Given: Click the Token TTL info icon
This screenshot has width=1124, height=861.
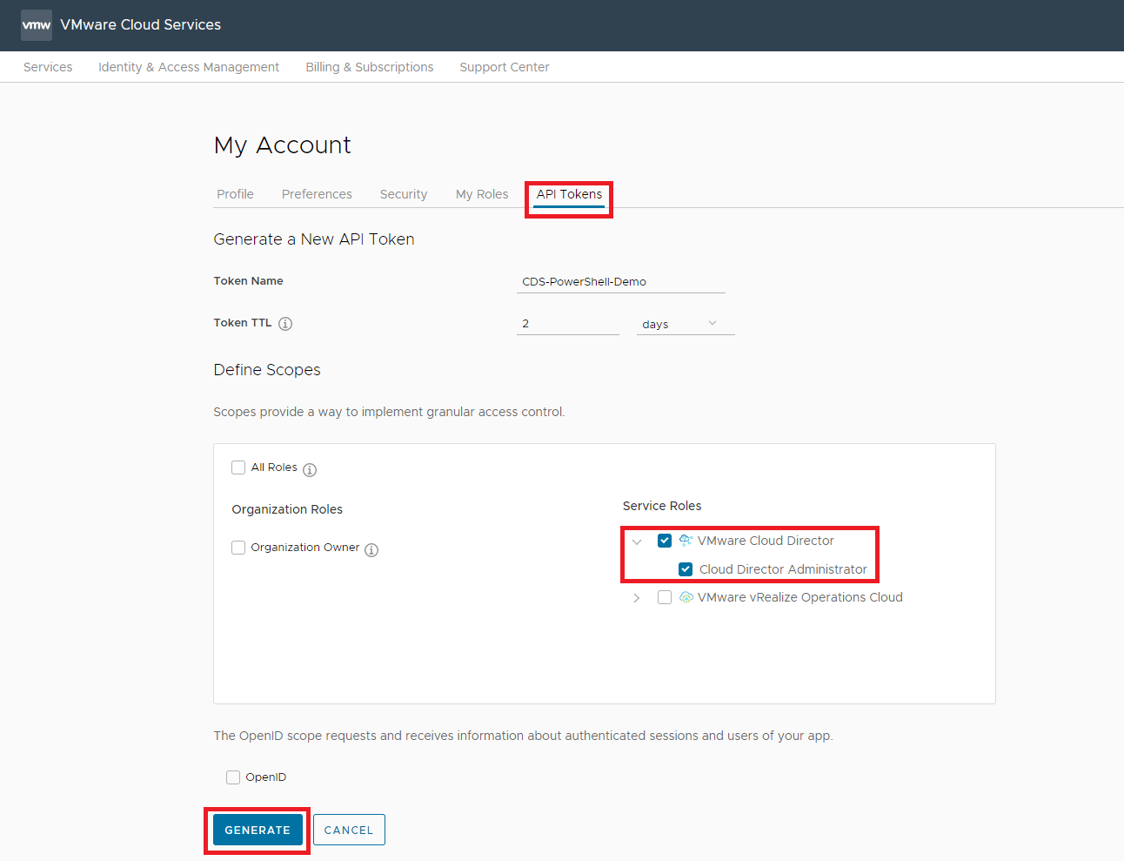Looking at the screenshot, I should (x=285, y=324).
